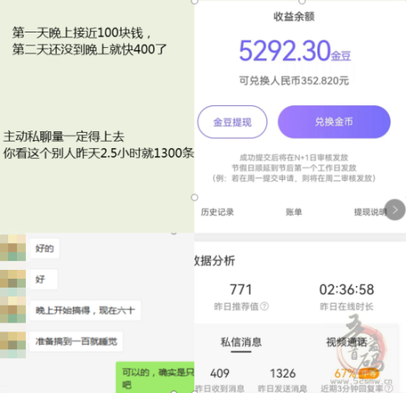Click the avatar next to 好的 message
Viewport: 406px width, 393px height.
point(13,248)
